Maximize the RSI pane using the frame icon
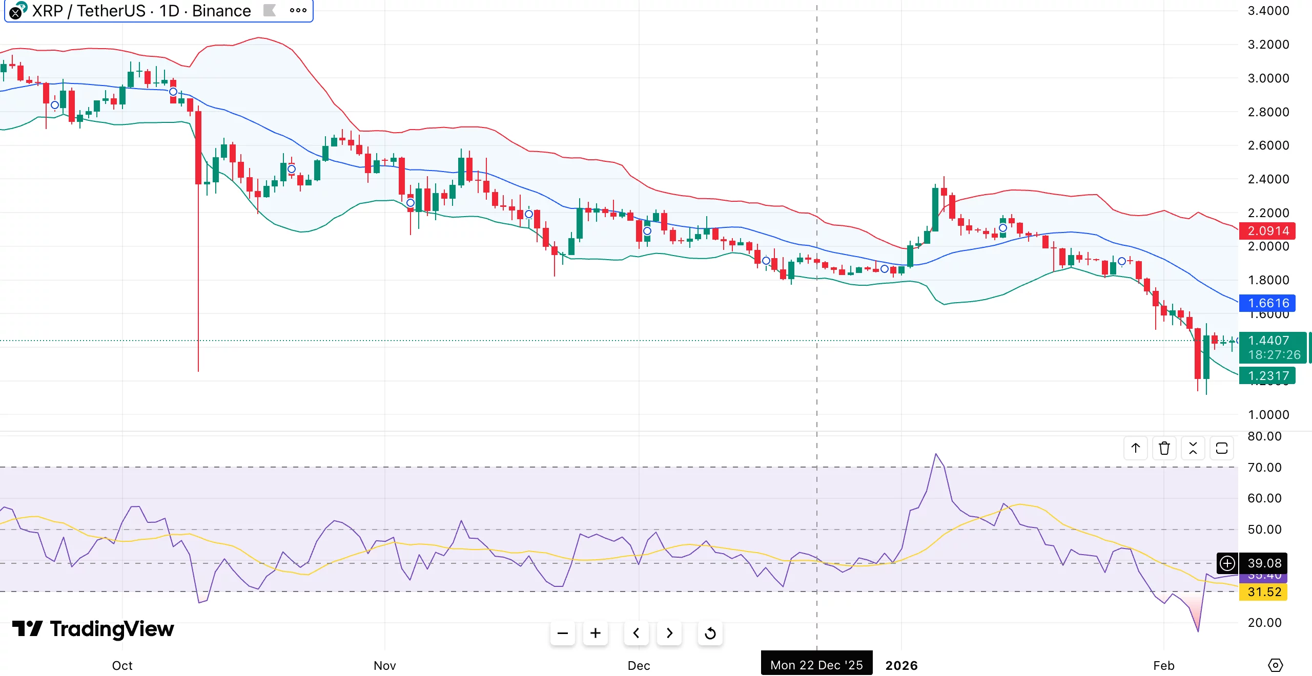The width and height of the screenshot is (1312, 676). click(x=1222, y=448)
